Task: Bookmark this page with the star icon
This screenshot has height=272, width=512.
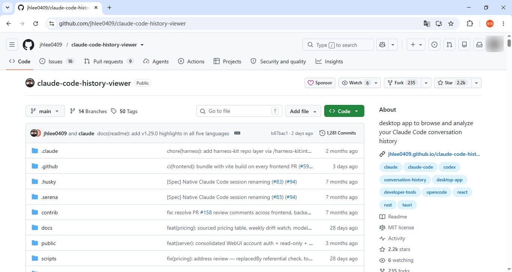Action: click(x=451, y=24)
